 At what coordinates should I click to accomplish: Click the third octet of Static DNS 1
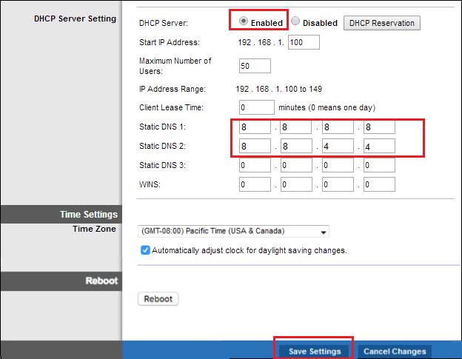(338, 127)
